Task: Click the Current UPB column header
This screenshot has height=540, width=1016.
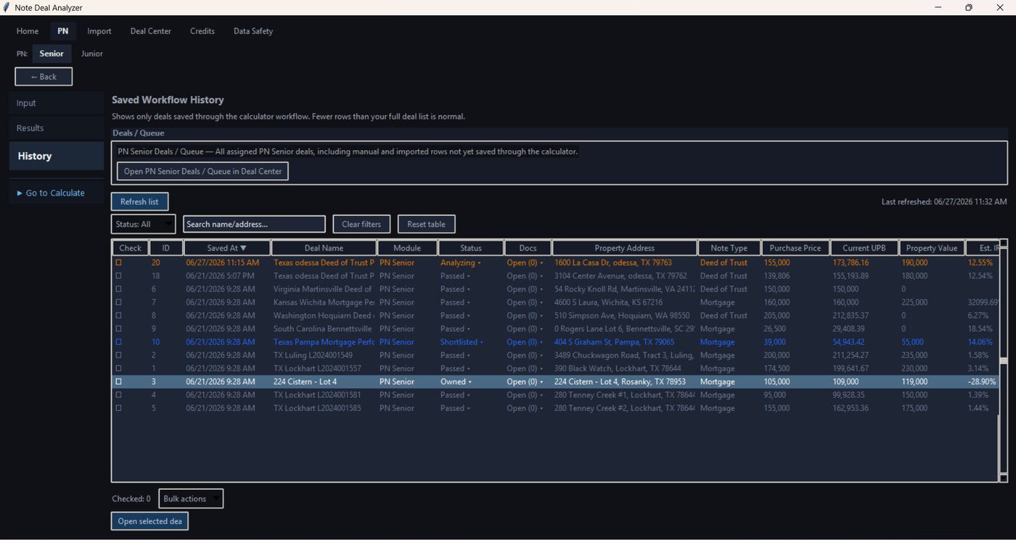Action: (864, 248)
